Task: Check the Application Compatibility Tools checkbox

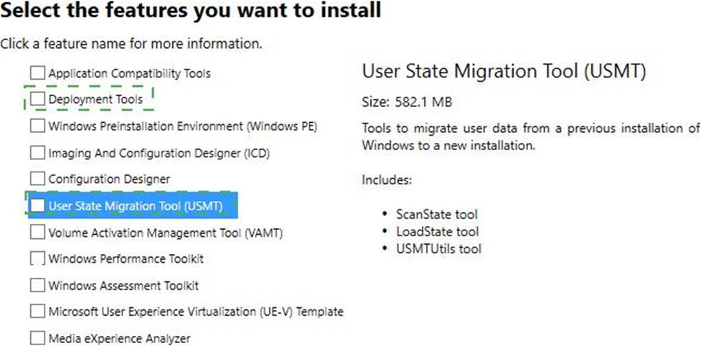Action: [37, 73]
